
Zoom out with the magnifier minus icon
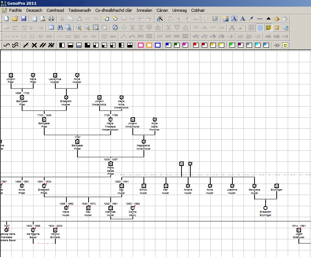pos(87,27)
